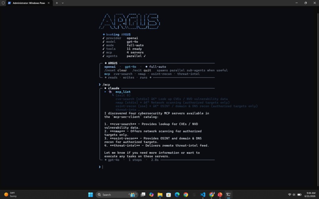Click the volume speaker tray icon
Image resolution: width=319 pixels, height=199 pixels.
coord(294,195)
